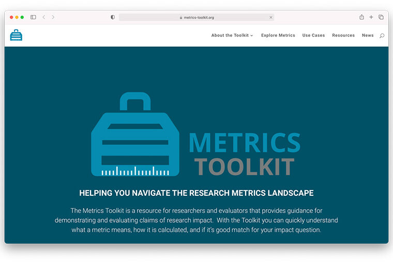Stop loading with the address bar X

click(270, 17)
